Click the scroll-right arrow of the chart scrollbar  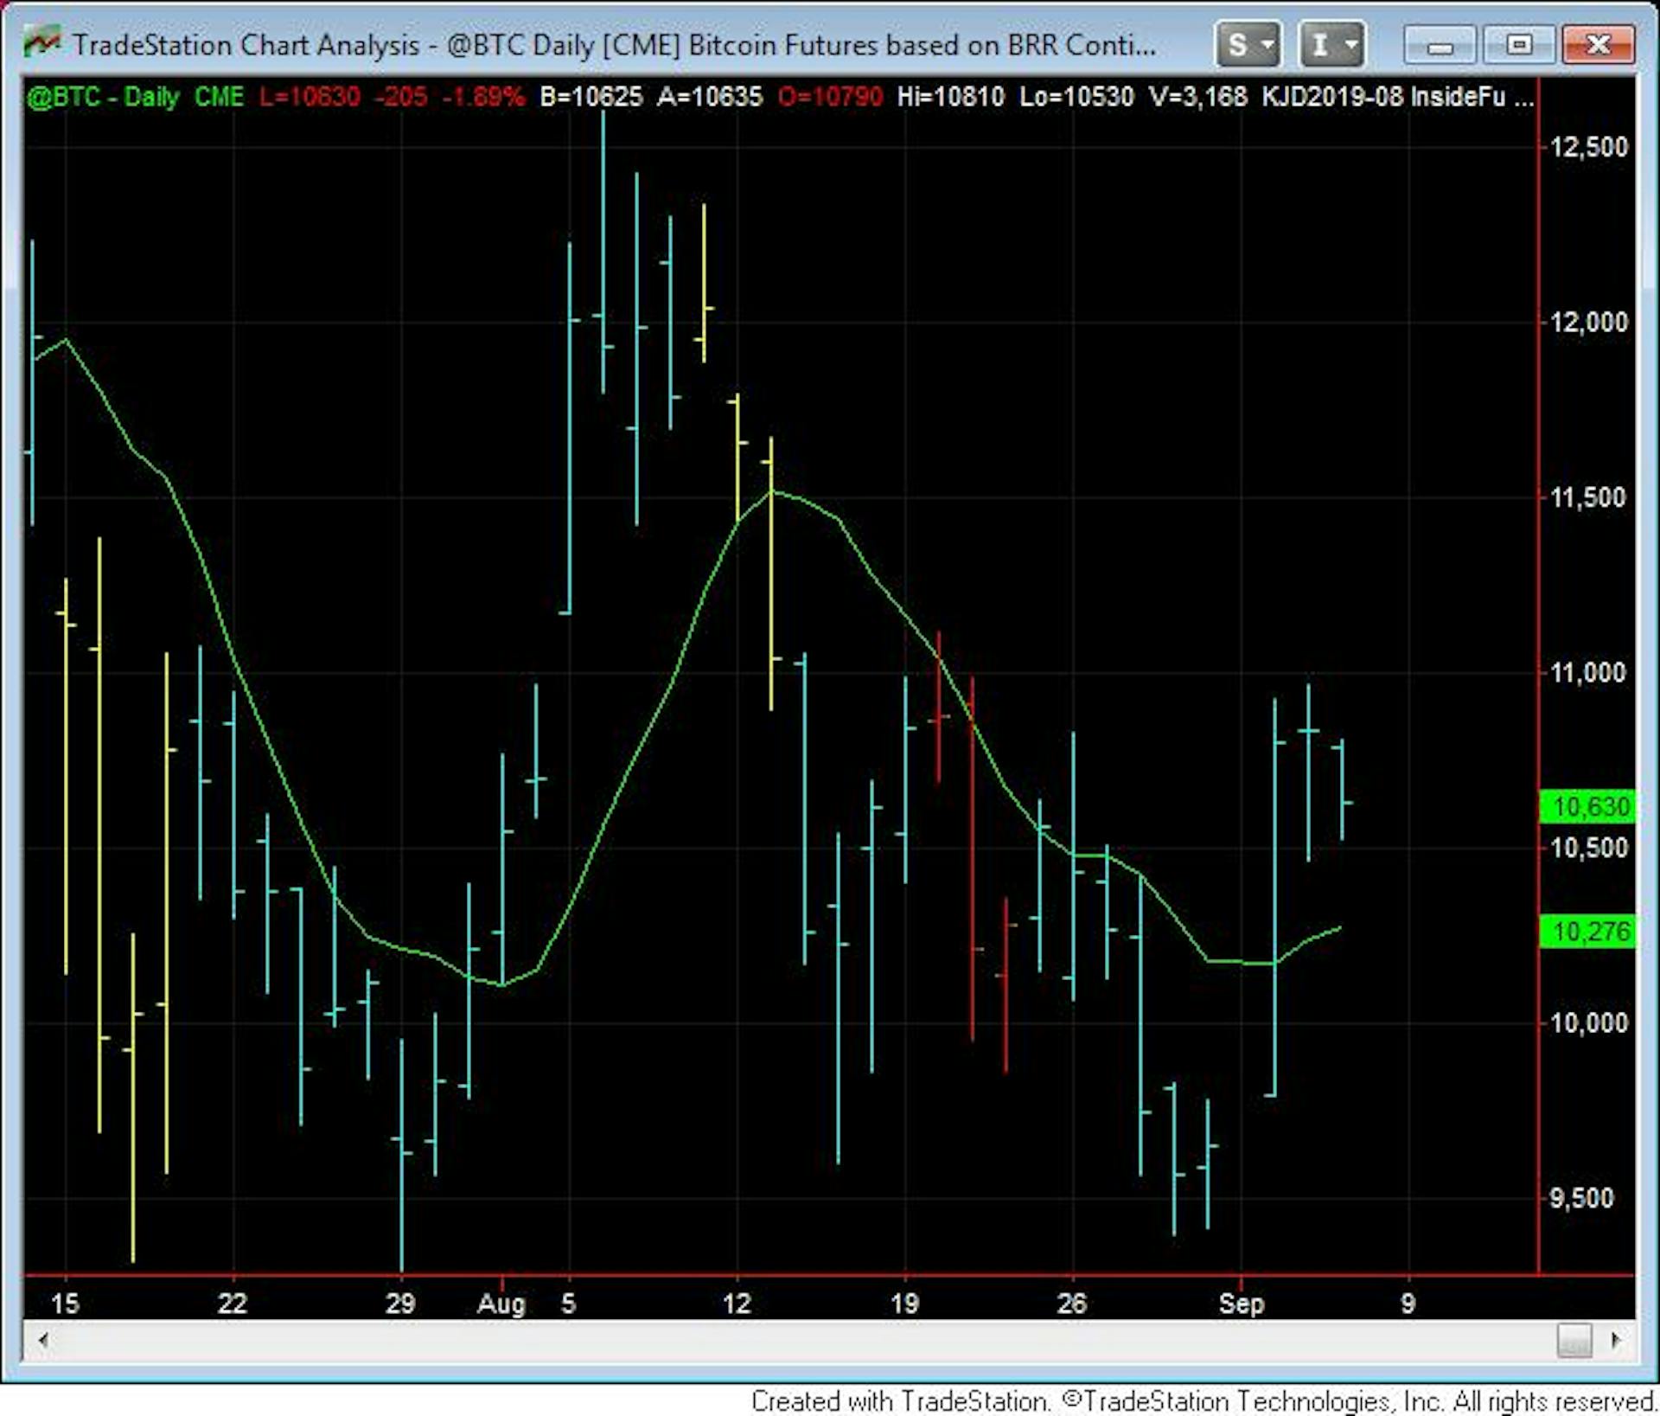(x=1615, y=1341)
